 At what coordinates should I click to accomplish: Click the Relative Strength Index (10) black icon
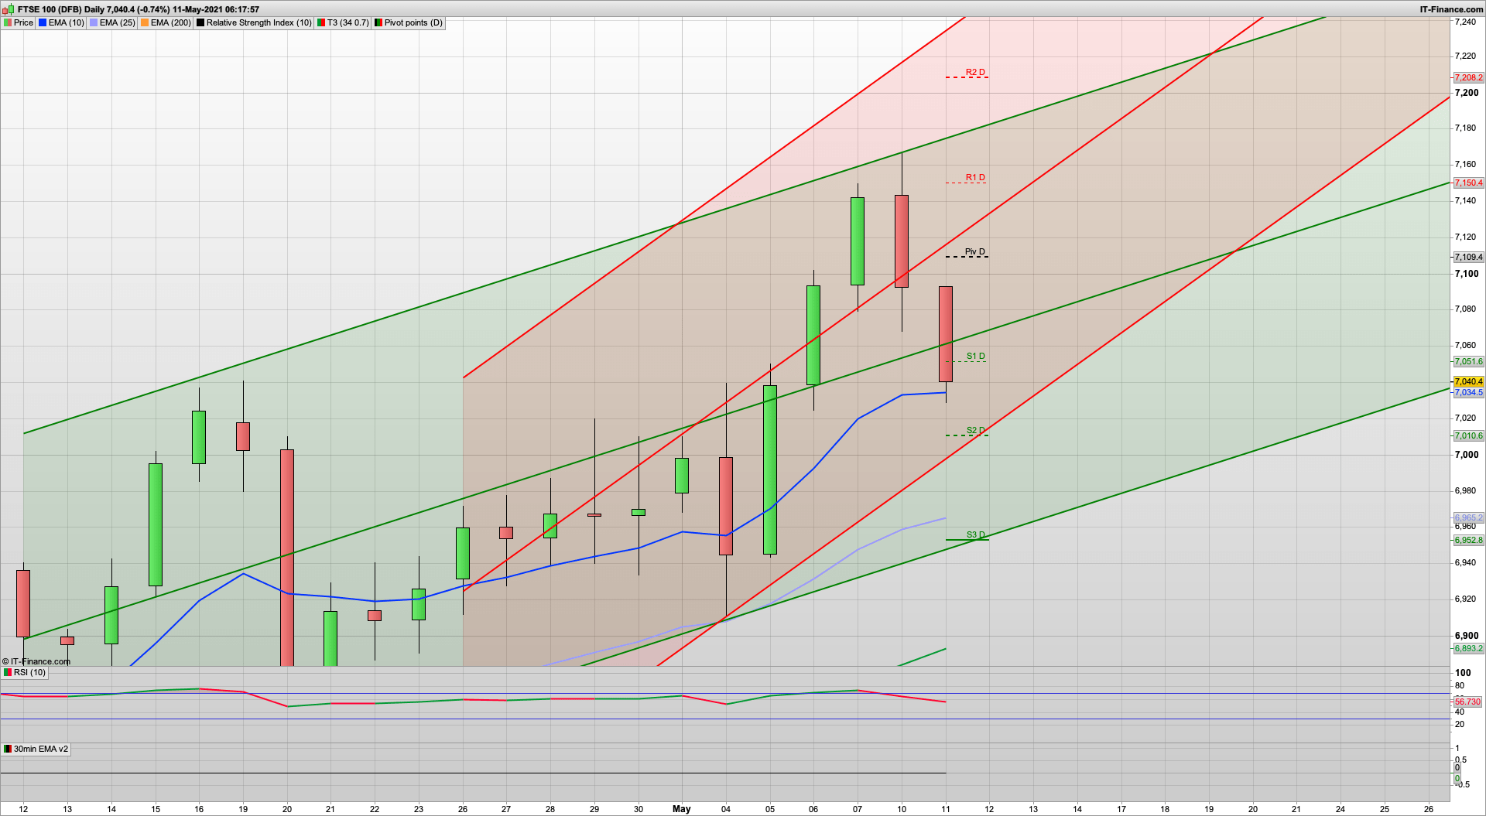(200, 22)
